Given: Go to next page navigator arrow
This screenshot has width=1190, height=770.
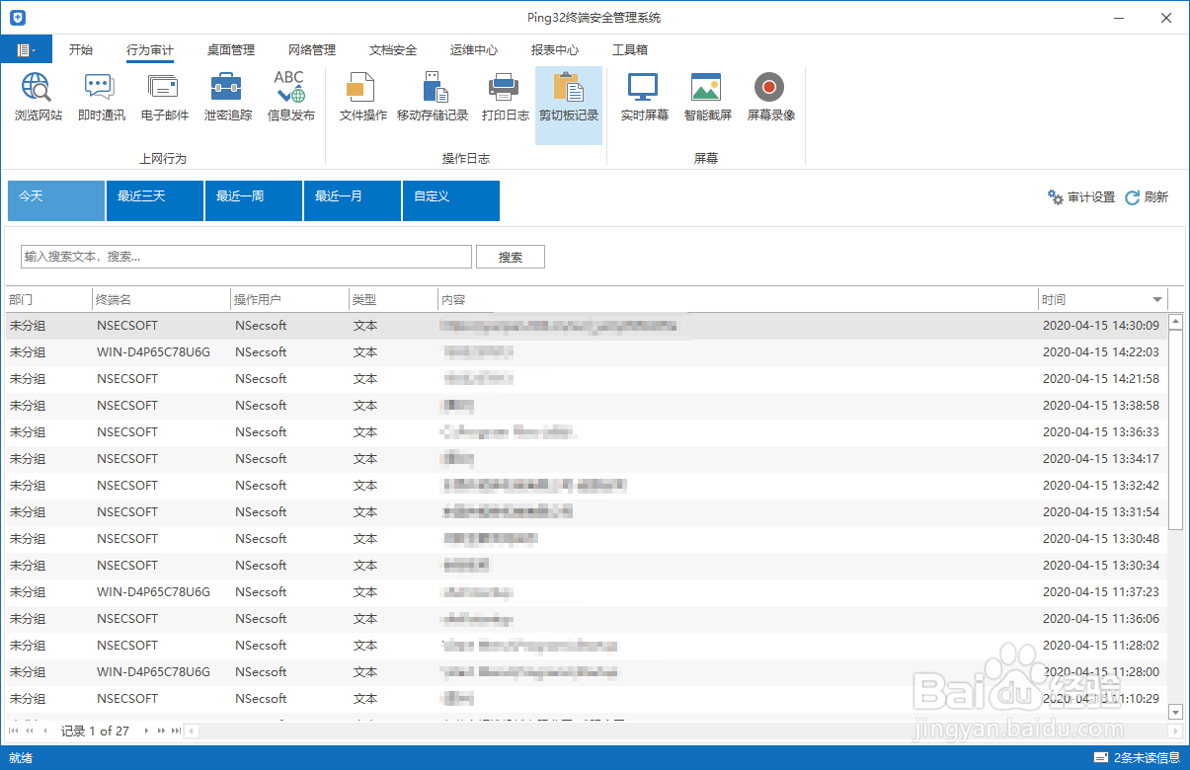Looking at the screenshot, I should click(162, 731).
